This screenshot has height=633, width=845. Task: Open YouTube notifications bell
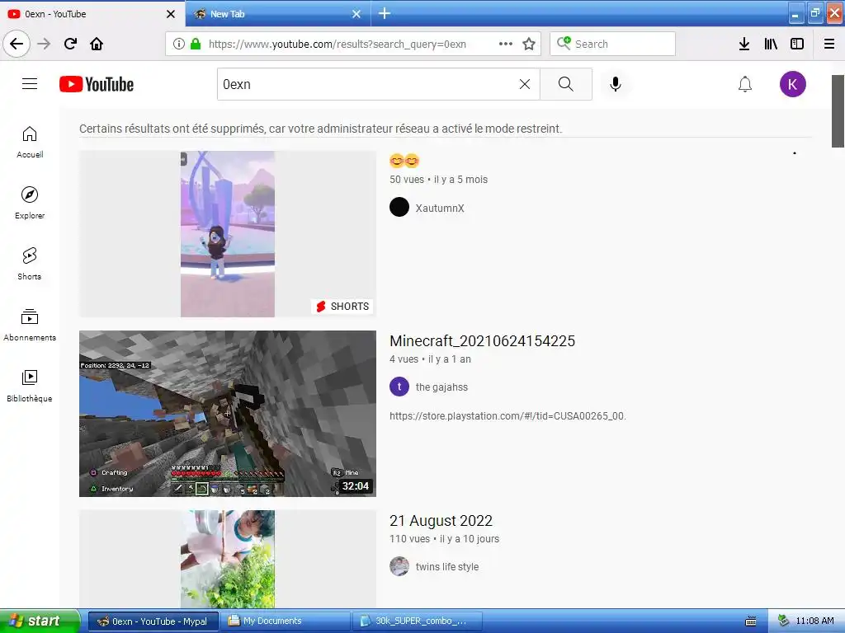pyautogui.click(x=745, y=84)
